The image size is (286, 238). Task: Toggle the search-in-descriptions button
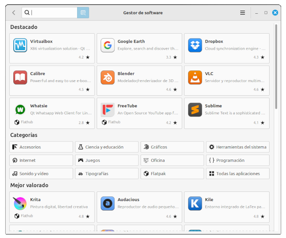(x=83, y=12)
